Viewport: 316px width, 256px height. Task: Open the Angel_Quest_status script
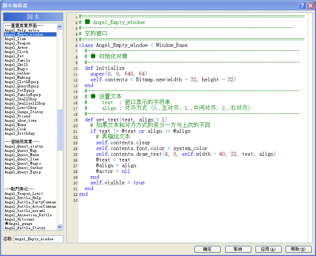24,146
